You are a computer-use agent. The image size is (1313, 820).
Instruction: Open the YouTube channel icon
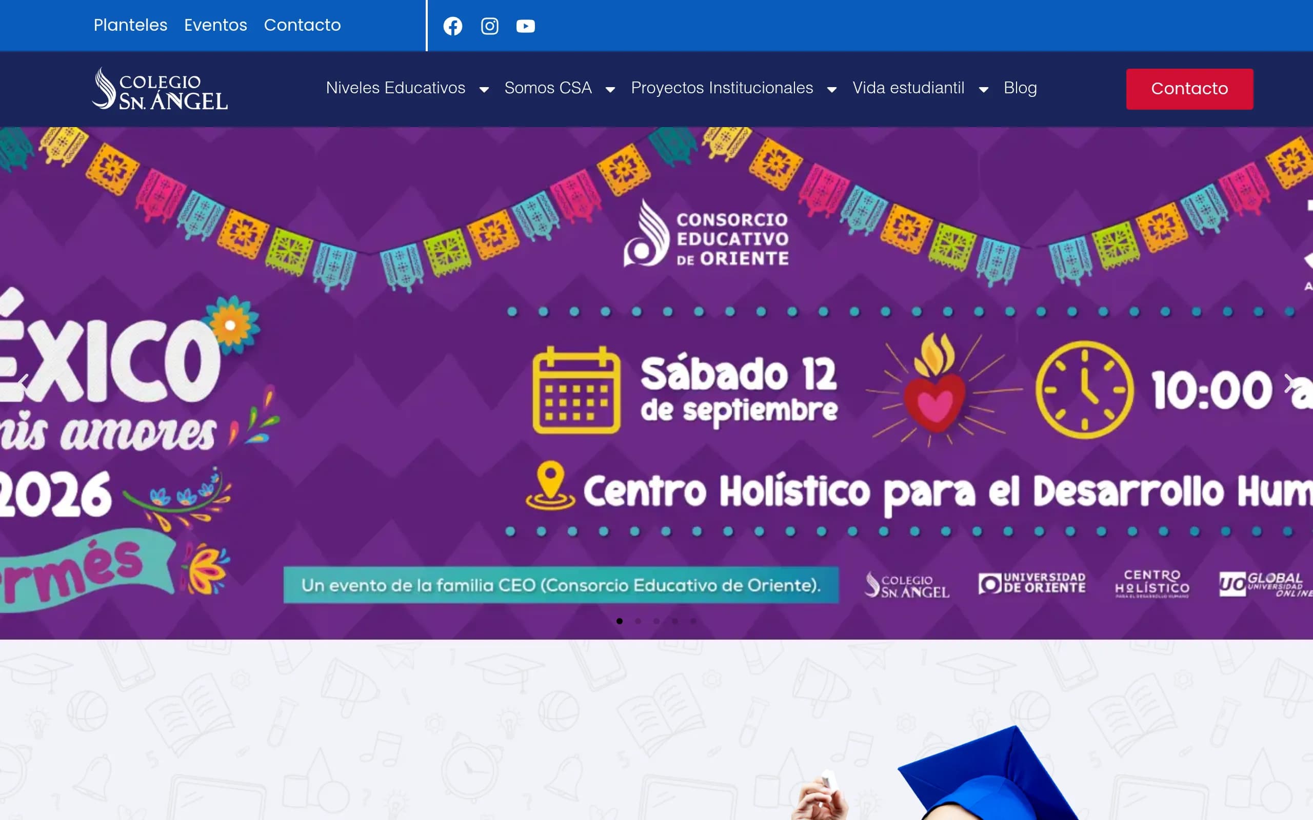click(x=525, y=26)
